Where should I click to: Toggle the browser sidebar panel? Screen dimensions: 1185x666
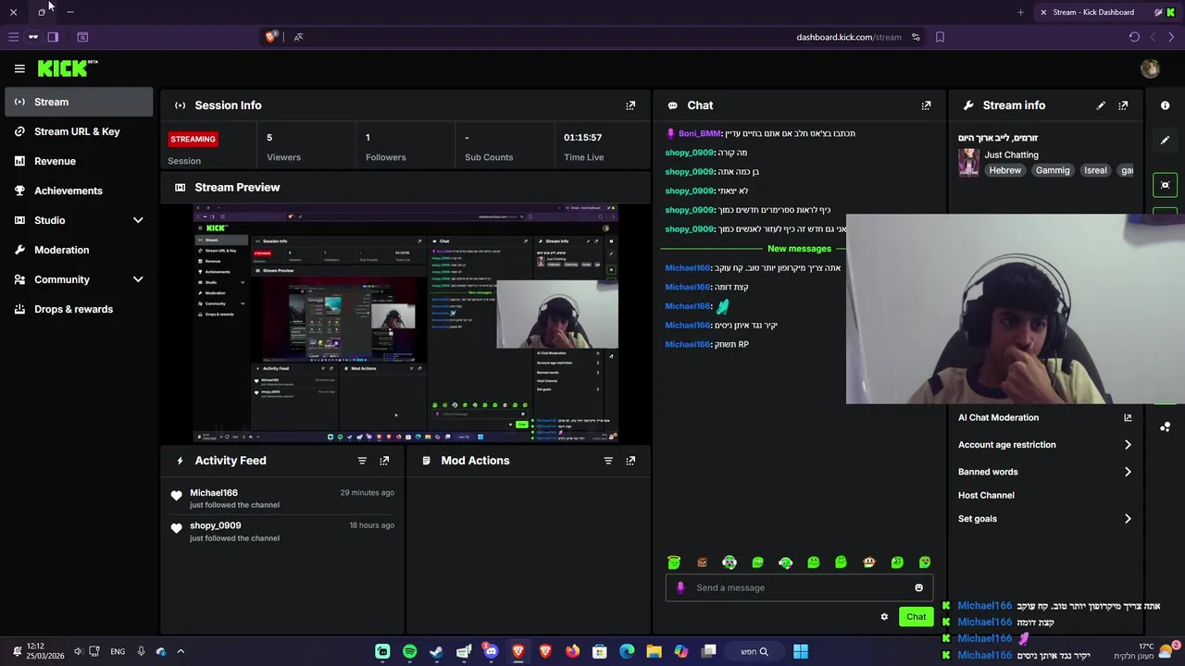[53, 37]
